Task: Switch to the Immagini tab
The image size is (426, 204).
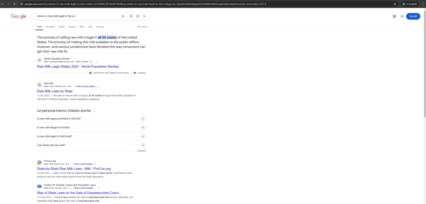Action: (50, 27)
